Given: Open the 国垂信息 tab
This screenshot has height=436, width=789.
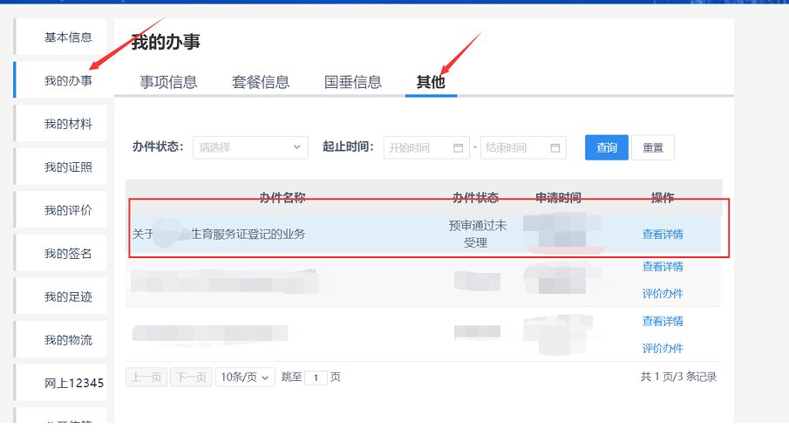Looking at the screenshot, I should click(x=353, y=83).
